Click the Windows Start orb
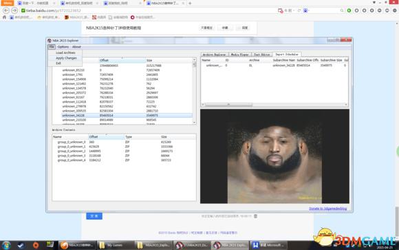Screen dimensions: 399x250 click(x=6, y=245)
